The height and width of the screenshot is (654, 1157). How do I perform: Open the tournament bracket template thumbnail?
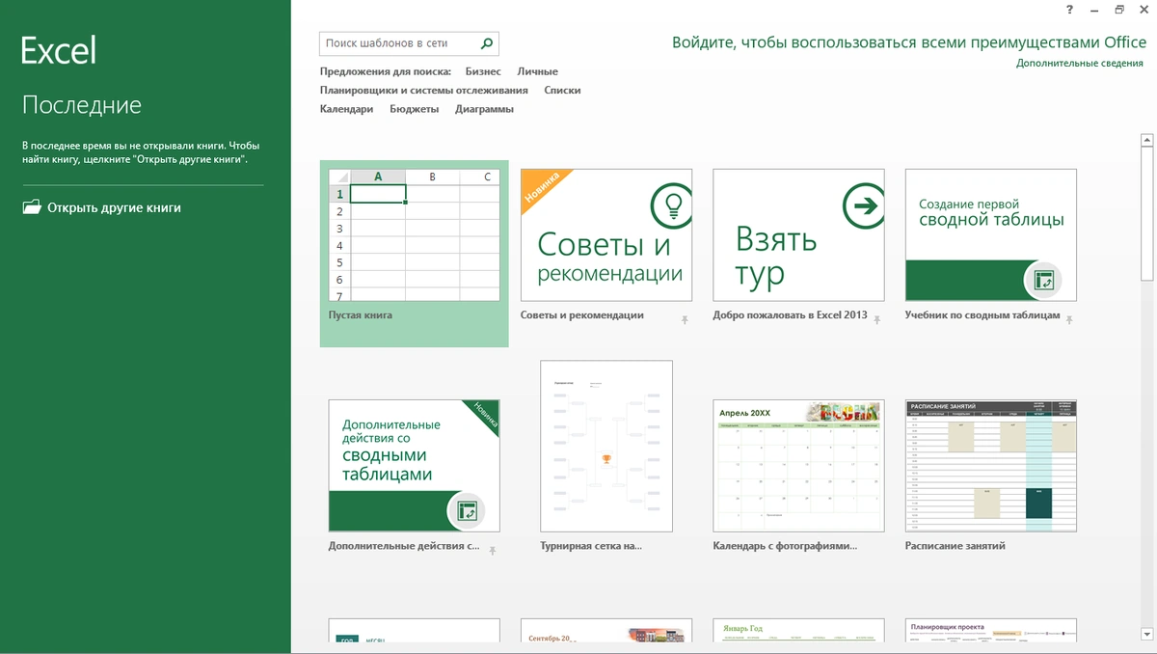tap(606, 446)
